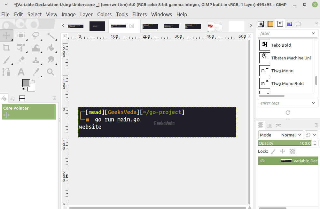The height and width of the screenshot is (209, 320).
Task: Click the foreground color swatch
Action: (26, 83)
